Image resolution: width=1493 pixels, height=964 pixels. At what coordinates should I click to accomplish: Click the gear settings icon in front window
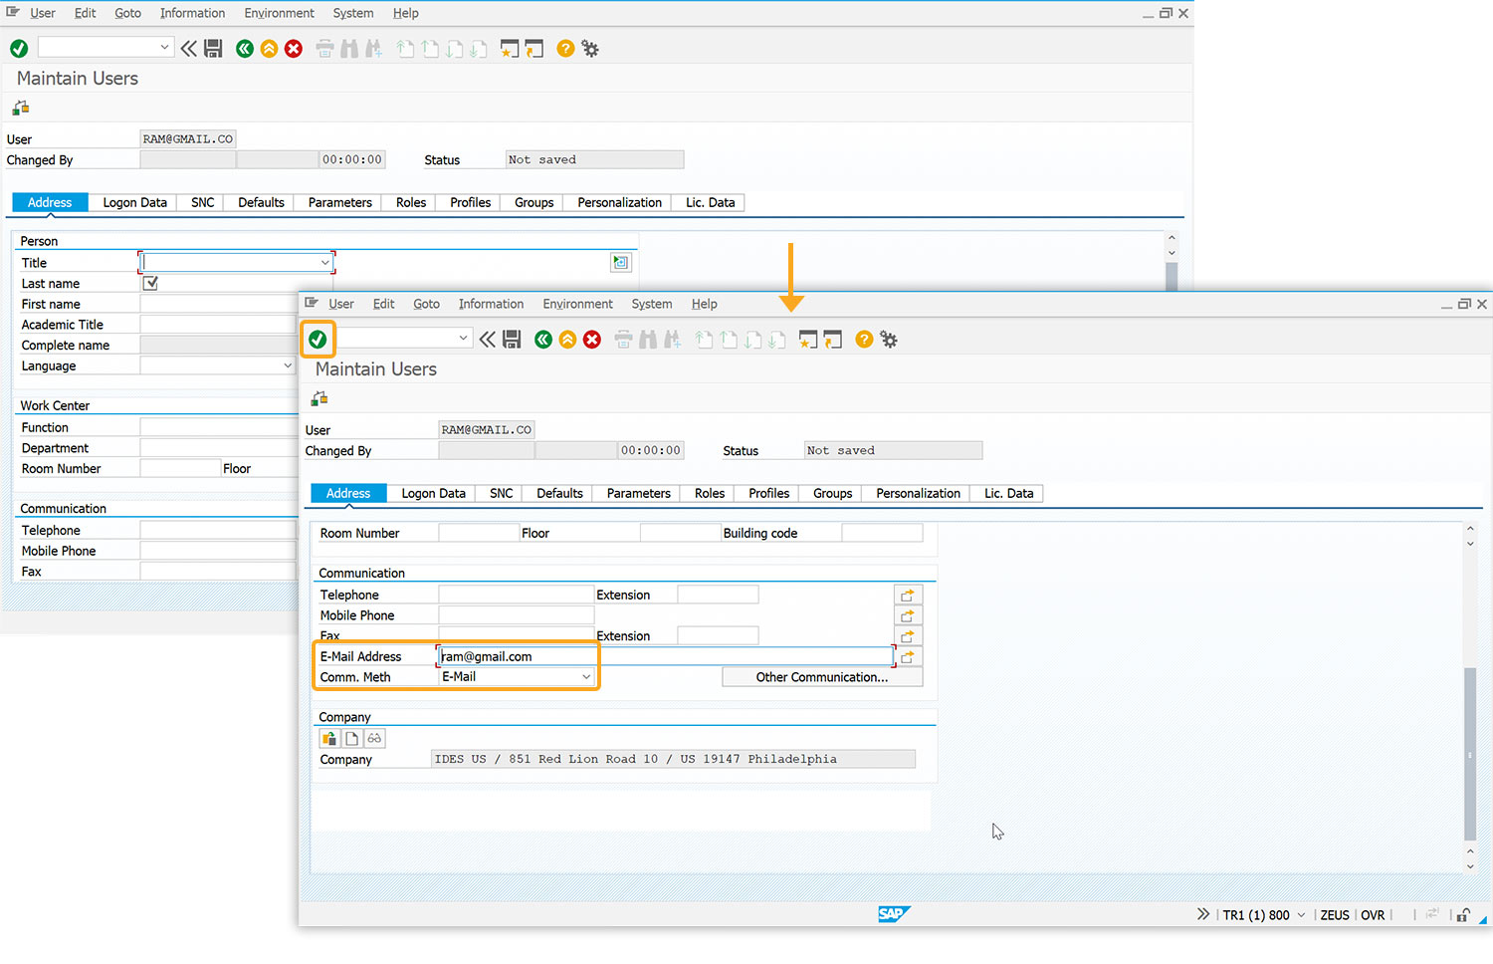889,340
